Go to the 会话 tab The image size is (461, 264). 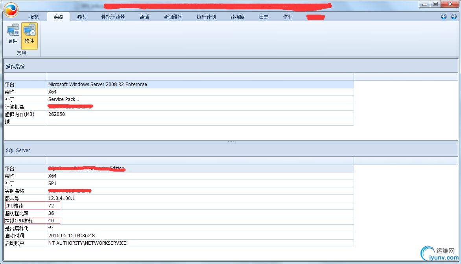point(144,17)
